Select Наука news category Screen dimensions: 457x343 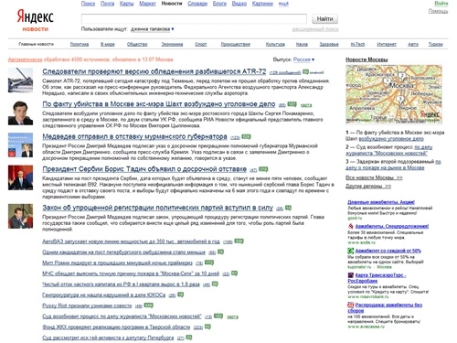point(302,44)
